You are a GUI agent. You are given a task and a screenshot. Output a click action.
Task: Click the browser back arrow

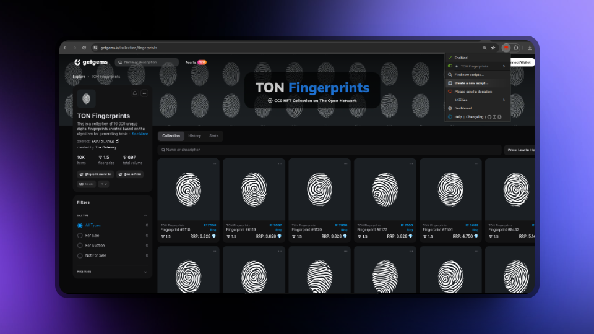tap(65, 48)
